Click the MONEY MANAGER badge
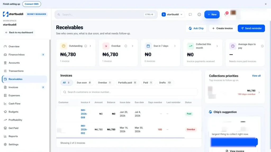 coord(37,14)
